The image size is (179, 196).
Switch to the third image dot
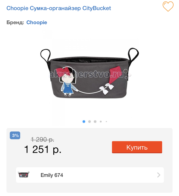point(95,121)
